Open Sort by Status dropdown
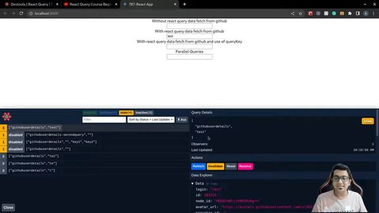The image size is (379, 213). pyautogui.click(x=151, y=120)
